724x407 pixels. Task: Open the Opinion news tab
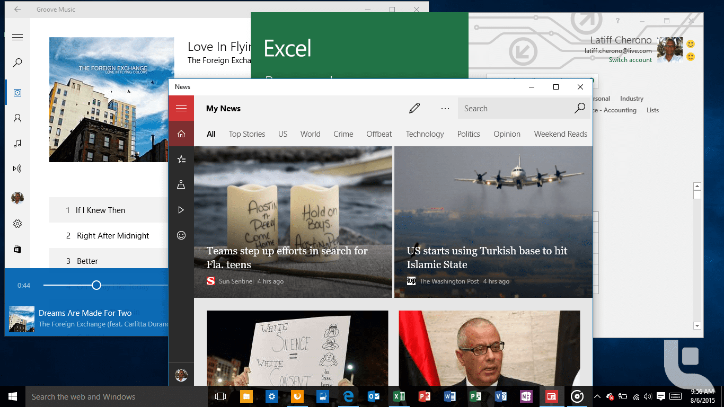click(507, 134)
